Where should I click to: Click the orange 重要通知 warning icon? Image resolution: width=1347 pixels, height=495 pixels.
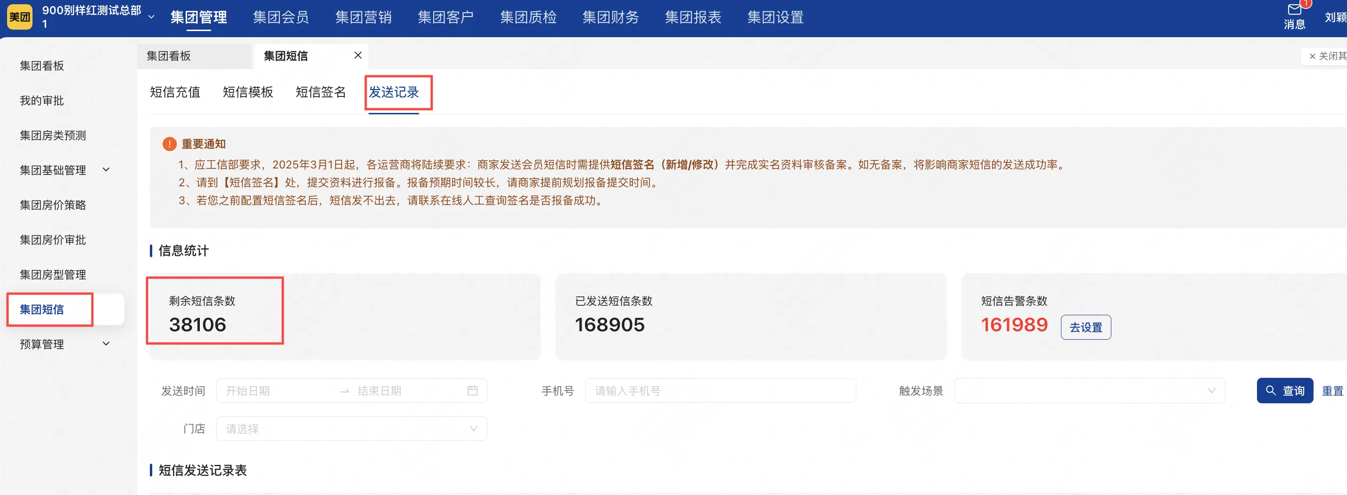169,144
